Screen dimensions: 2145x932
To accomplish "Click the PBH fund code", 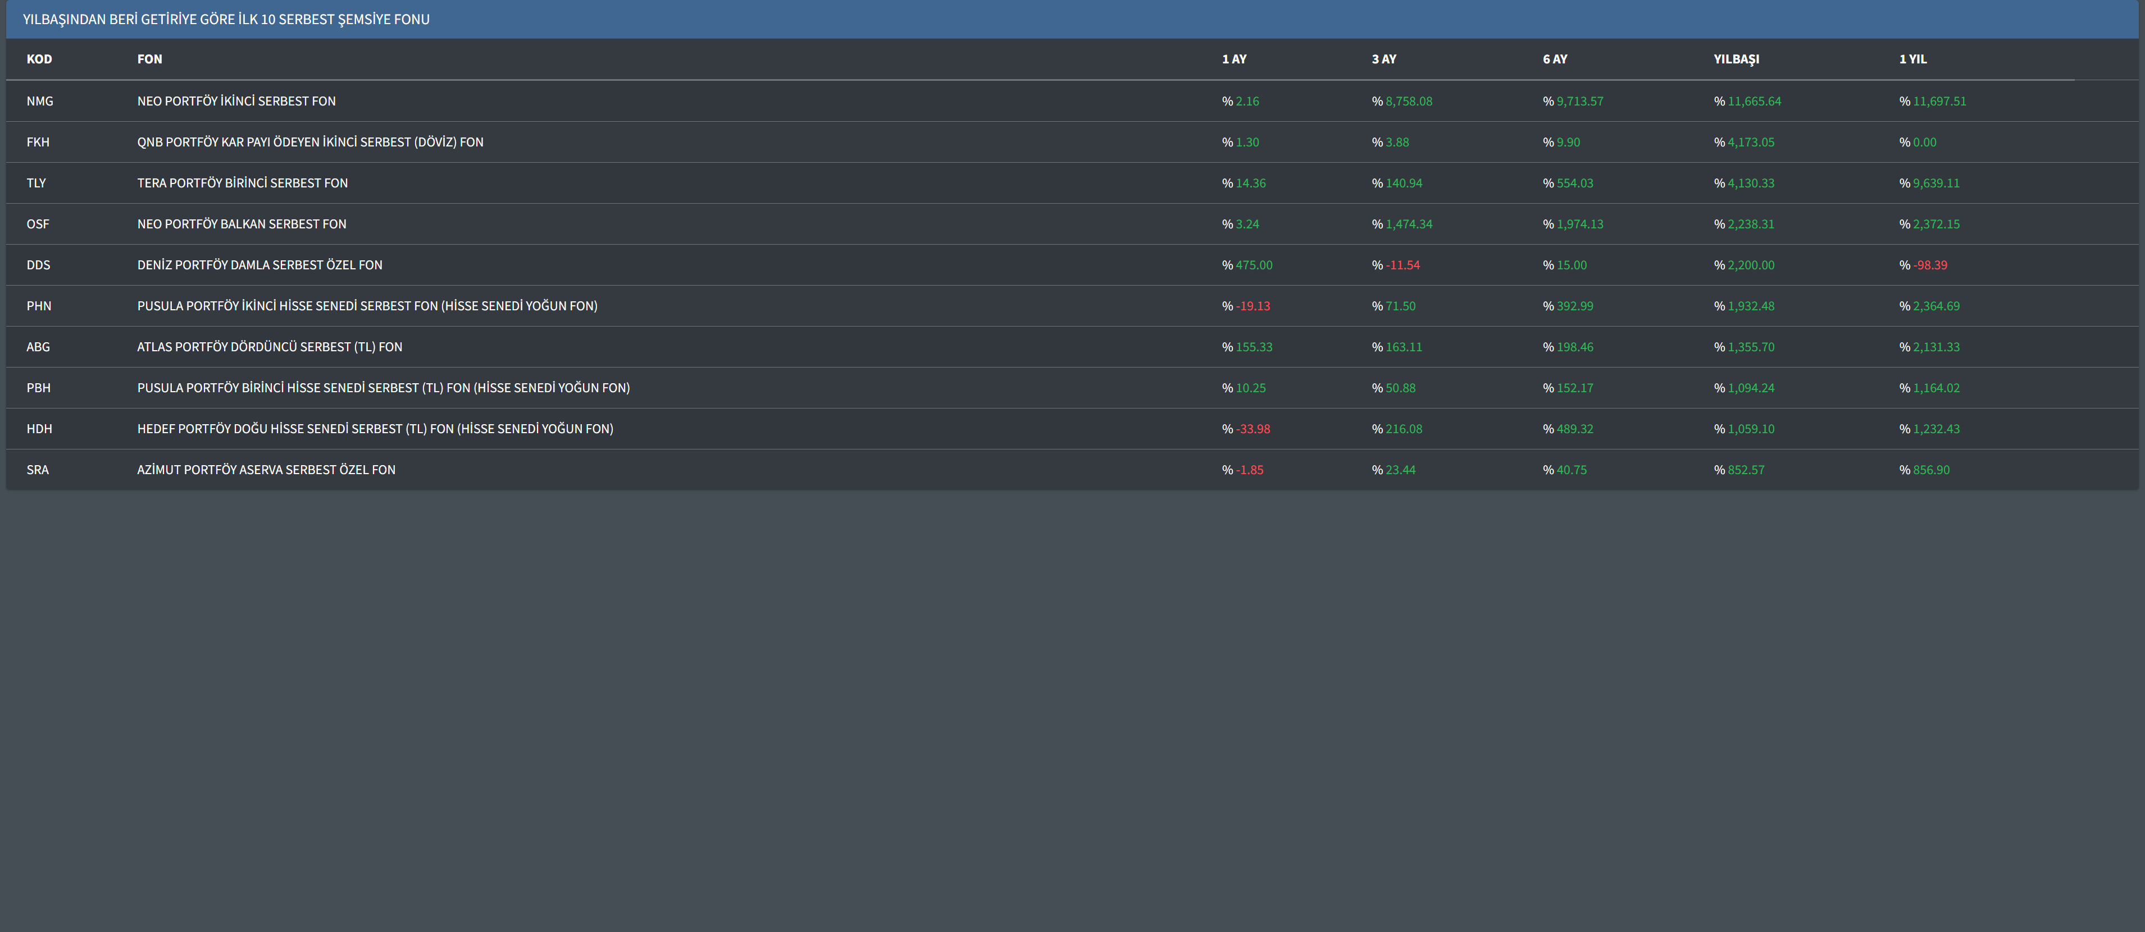I will point(38,388).
